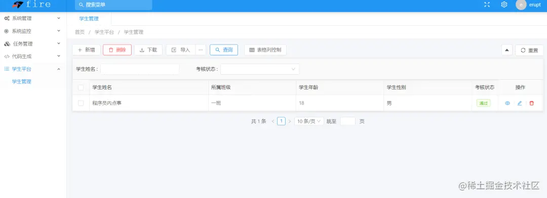Click the next page arrow
Viewport: 547px width, 198px height.
pyautogui.click(x=290, y=121)
